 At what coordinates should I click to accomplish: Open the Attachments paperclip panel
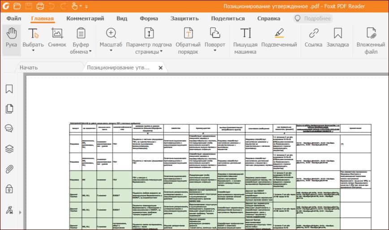coord(9,169)
